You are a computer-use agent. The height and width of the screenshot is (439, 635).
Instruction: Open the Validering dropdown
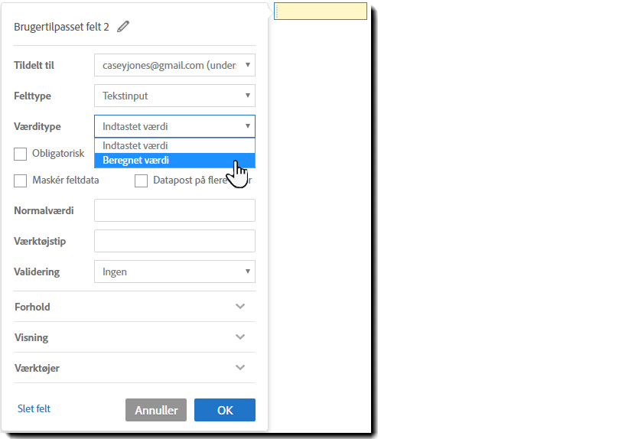174,272
